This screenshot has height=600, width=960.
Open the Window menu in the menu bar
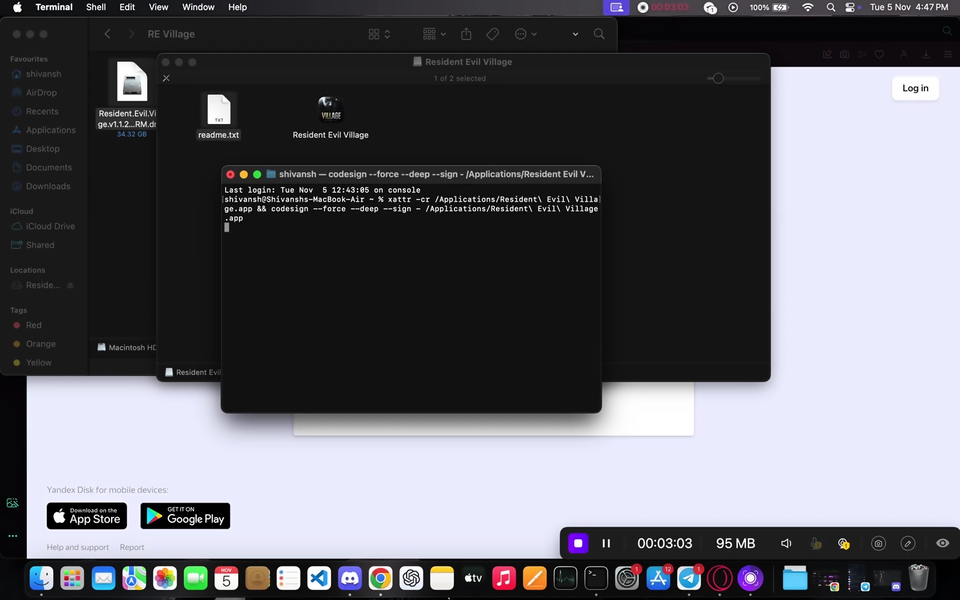pos(198,7)
